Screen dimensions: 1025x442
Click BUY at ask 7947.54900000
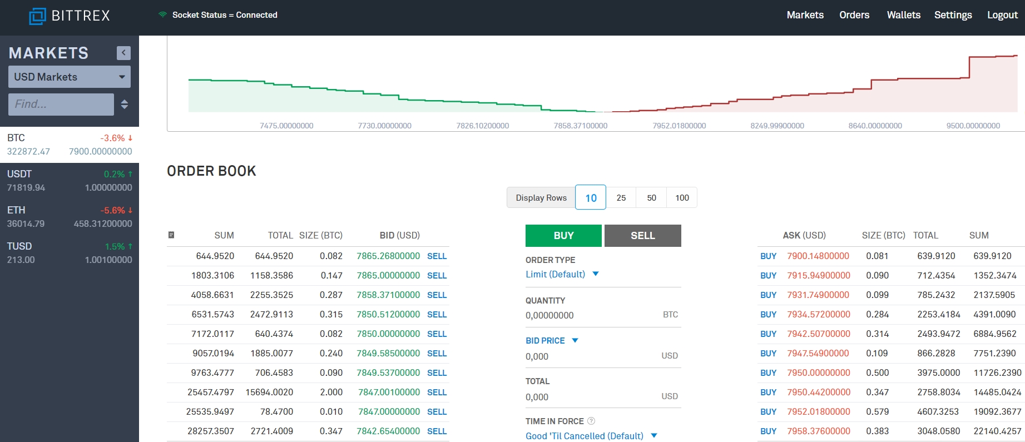click(x=768, y=354)
